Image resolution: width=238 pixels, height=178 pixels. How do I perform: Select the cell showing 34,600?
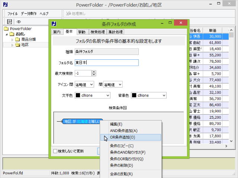point(212,67)
